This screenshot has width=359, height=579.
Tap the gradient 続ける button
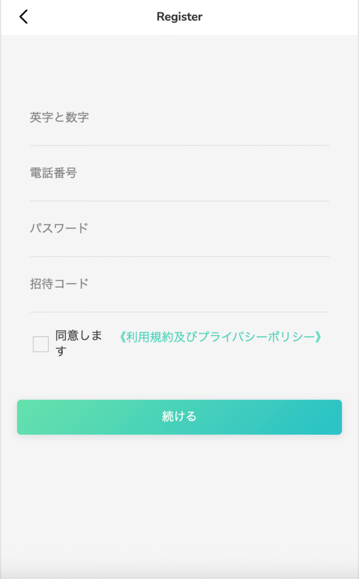coord(179,417)
